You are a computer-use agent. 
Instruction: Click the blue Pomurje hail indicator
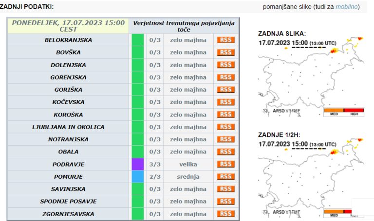[x=138, y=177]
